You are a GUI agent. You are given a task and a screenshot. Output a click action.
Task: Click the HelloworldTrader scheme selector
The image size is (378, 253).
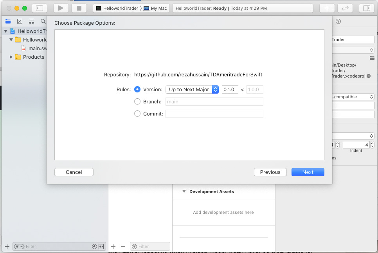[117, 8]
